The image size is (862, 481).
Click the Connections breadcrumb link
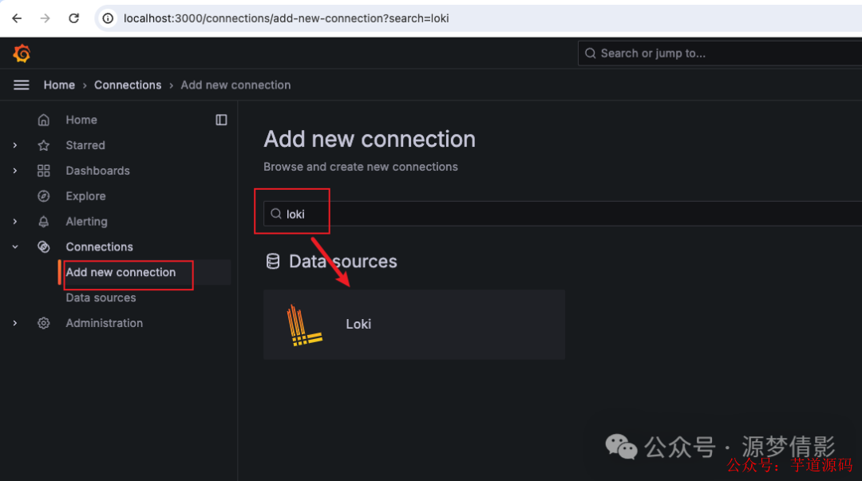128,85
